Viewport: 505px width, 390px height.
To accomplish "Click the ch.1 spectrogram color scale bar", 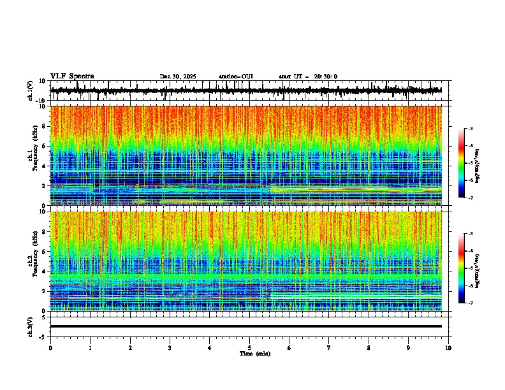I will 461,163.
